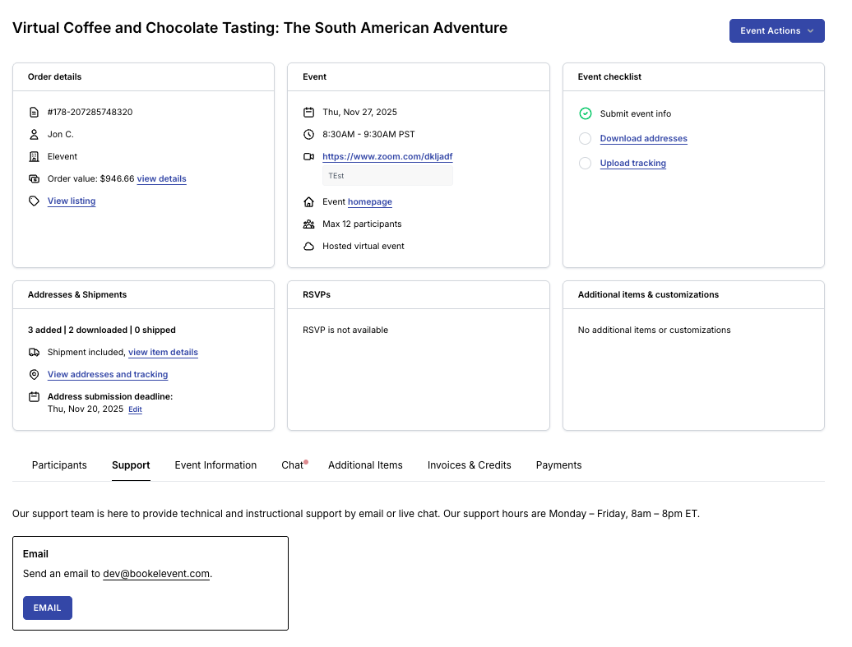The image size is (852, 647).
Task: Check the Upload tracking checklist circle
Action: click(585, 163)
